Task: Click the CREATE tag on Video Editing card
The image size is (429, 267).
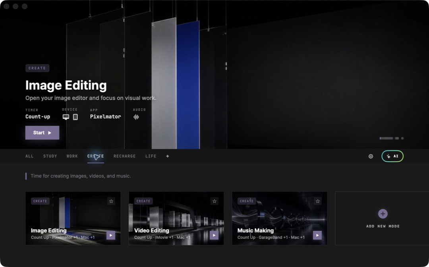Action: pos(143,201)
